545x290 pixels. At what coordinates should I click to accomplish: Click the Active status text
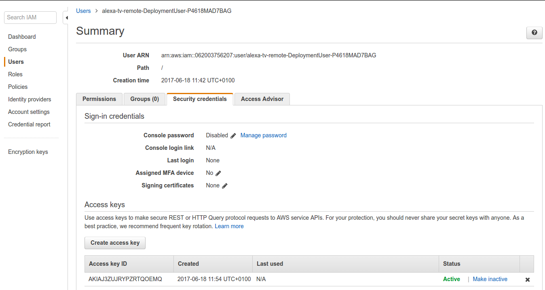click(x=452, y=279)
